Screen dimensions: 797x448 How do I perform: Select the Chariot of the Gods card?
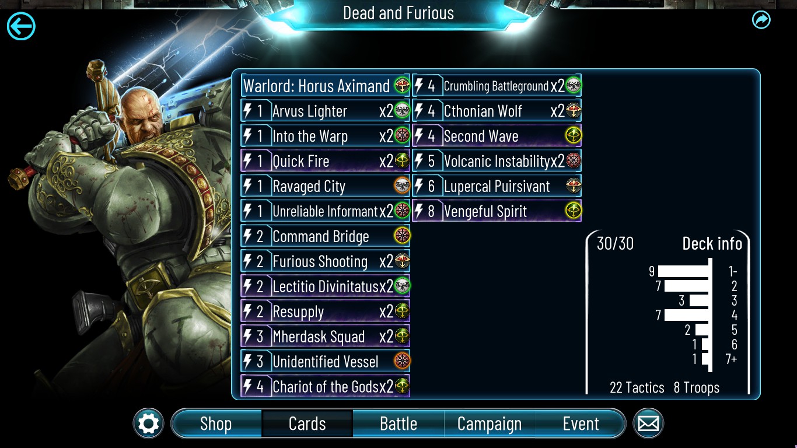pos(326,387)
